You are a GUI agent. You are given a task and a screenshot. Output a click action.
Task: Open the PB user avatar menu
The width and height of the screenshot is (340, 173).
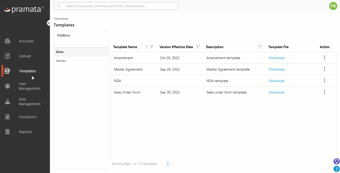[333, 6]
